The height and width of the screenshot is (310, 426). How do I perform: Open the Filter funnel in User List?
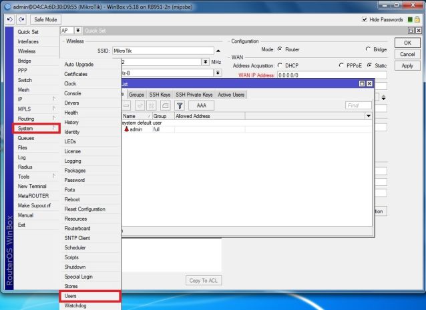tap(180, 105)
